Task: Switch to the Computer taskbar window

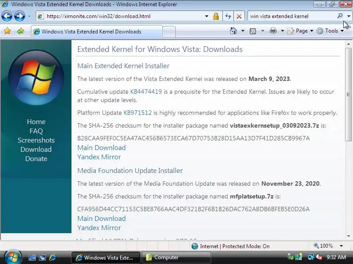Action: coord(176,257)
